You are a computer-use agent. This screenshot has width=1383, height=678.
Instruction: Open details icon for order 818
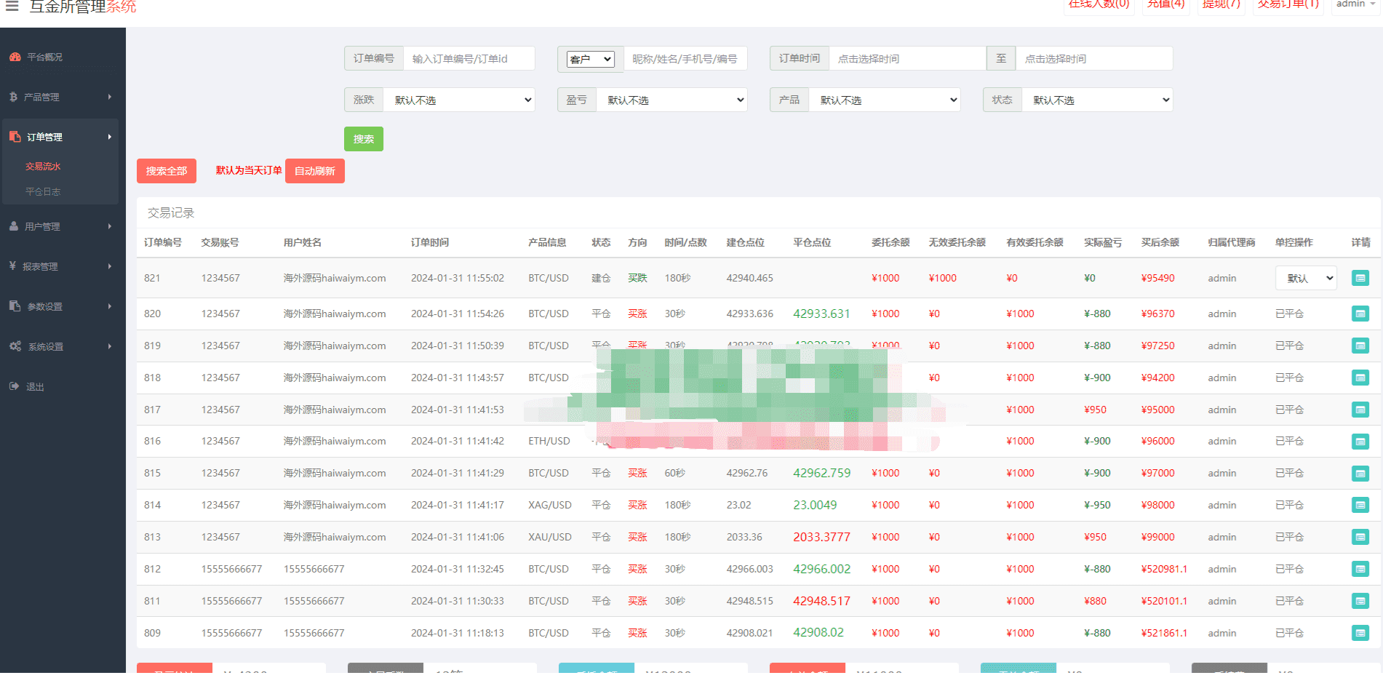[1360, 378]
